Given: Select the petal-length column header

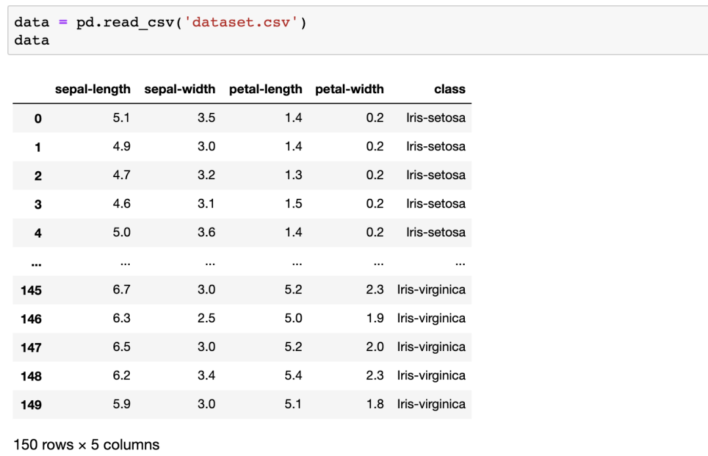Looking at the screenshot, I should pos(265,89).
